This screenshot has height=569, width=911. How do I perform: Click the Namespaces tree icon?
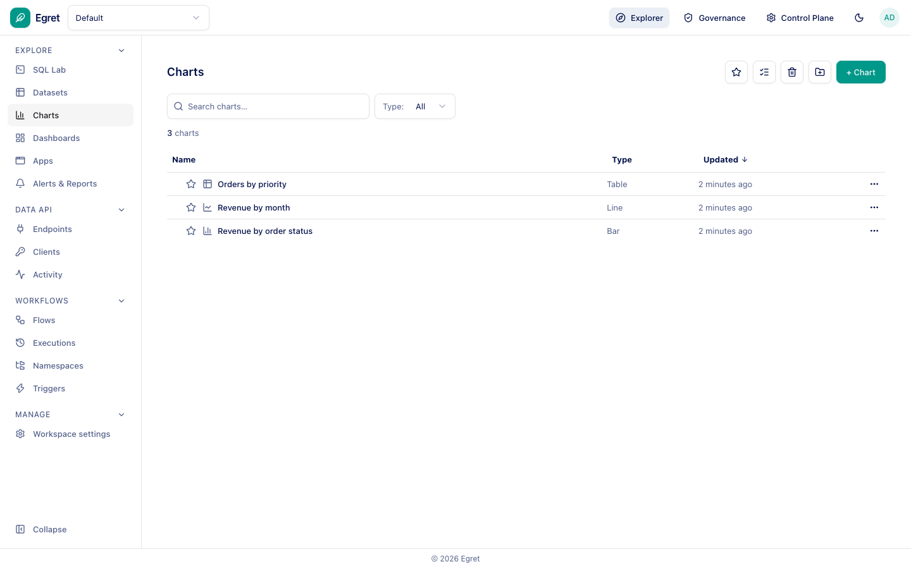tap(20, 365)
